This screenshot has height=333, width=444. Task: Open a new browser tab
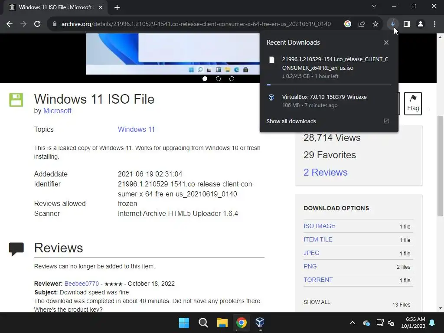click(117, 7)
